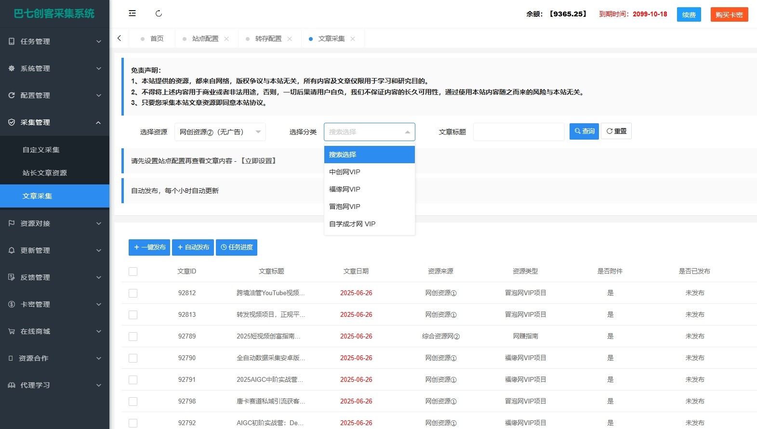
Task: Open 站长文章资源 in the sidebar
Action: click(44, 173)
